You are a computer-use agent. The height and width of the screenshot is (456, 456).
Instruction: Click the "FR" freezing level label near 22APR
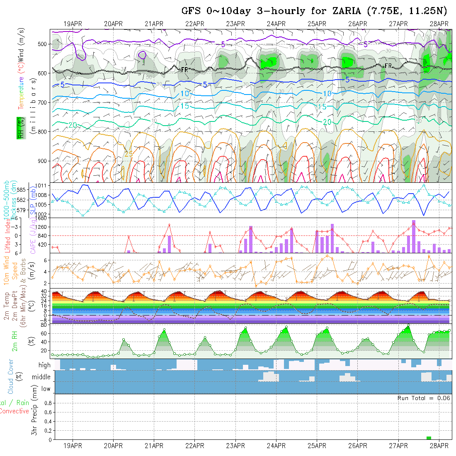(x=184, y=70)
